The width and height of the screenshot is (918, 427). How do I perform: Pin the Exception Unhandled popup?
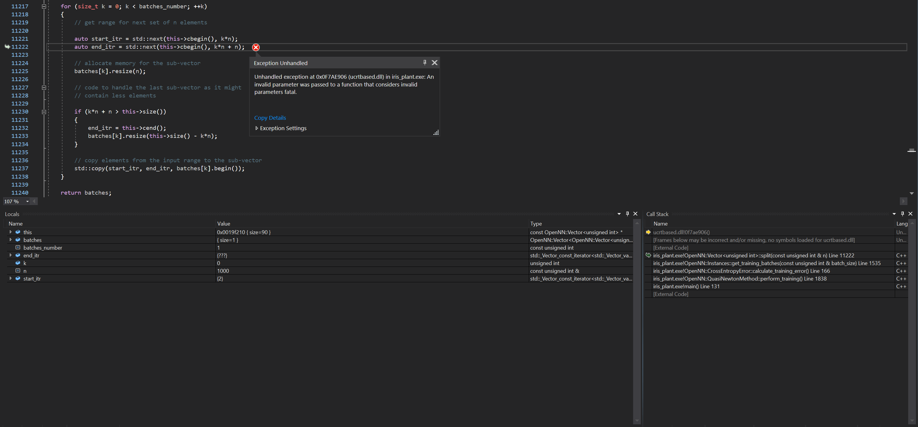click(x=424, y=63)
